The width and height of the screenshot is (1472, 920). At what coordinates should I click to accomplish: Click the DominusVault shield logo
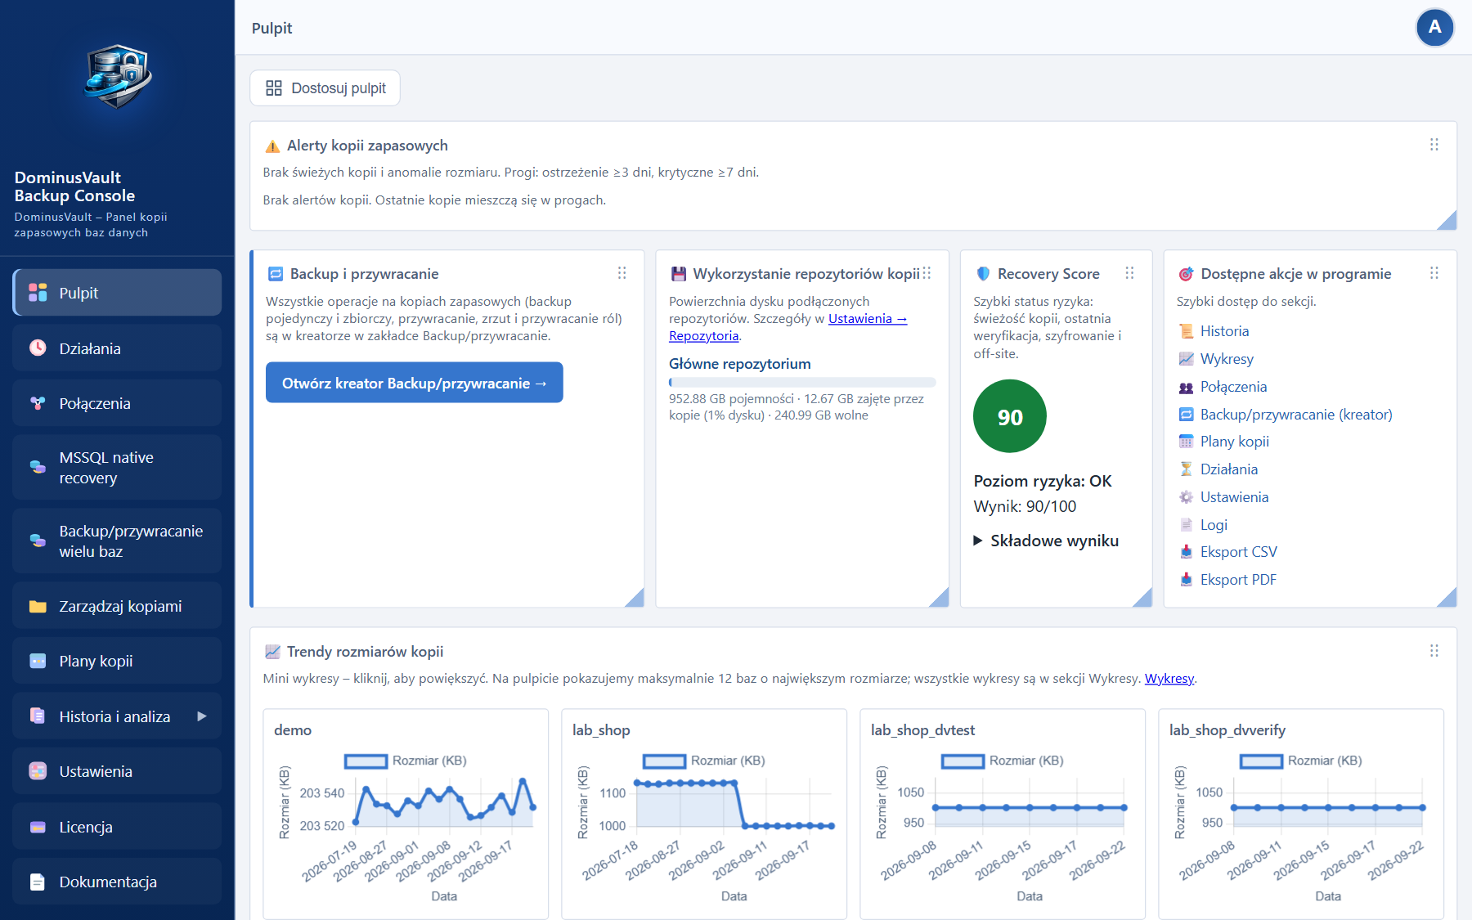(x=118, y=76)
